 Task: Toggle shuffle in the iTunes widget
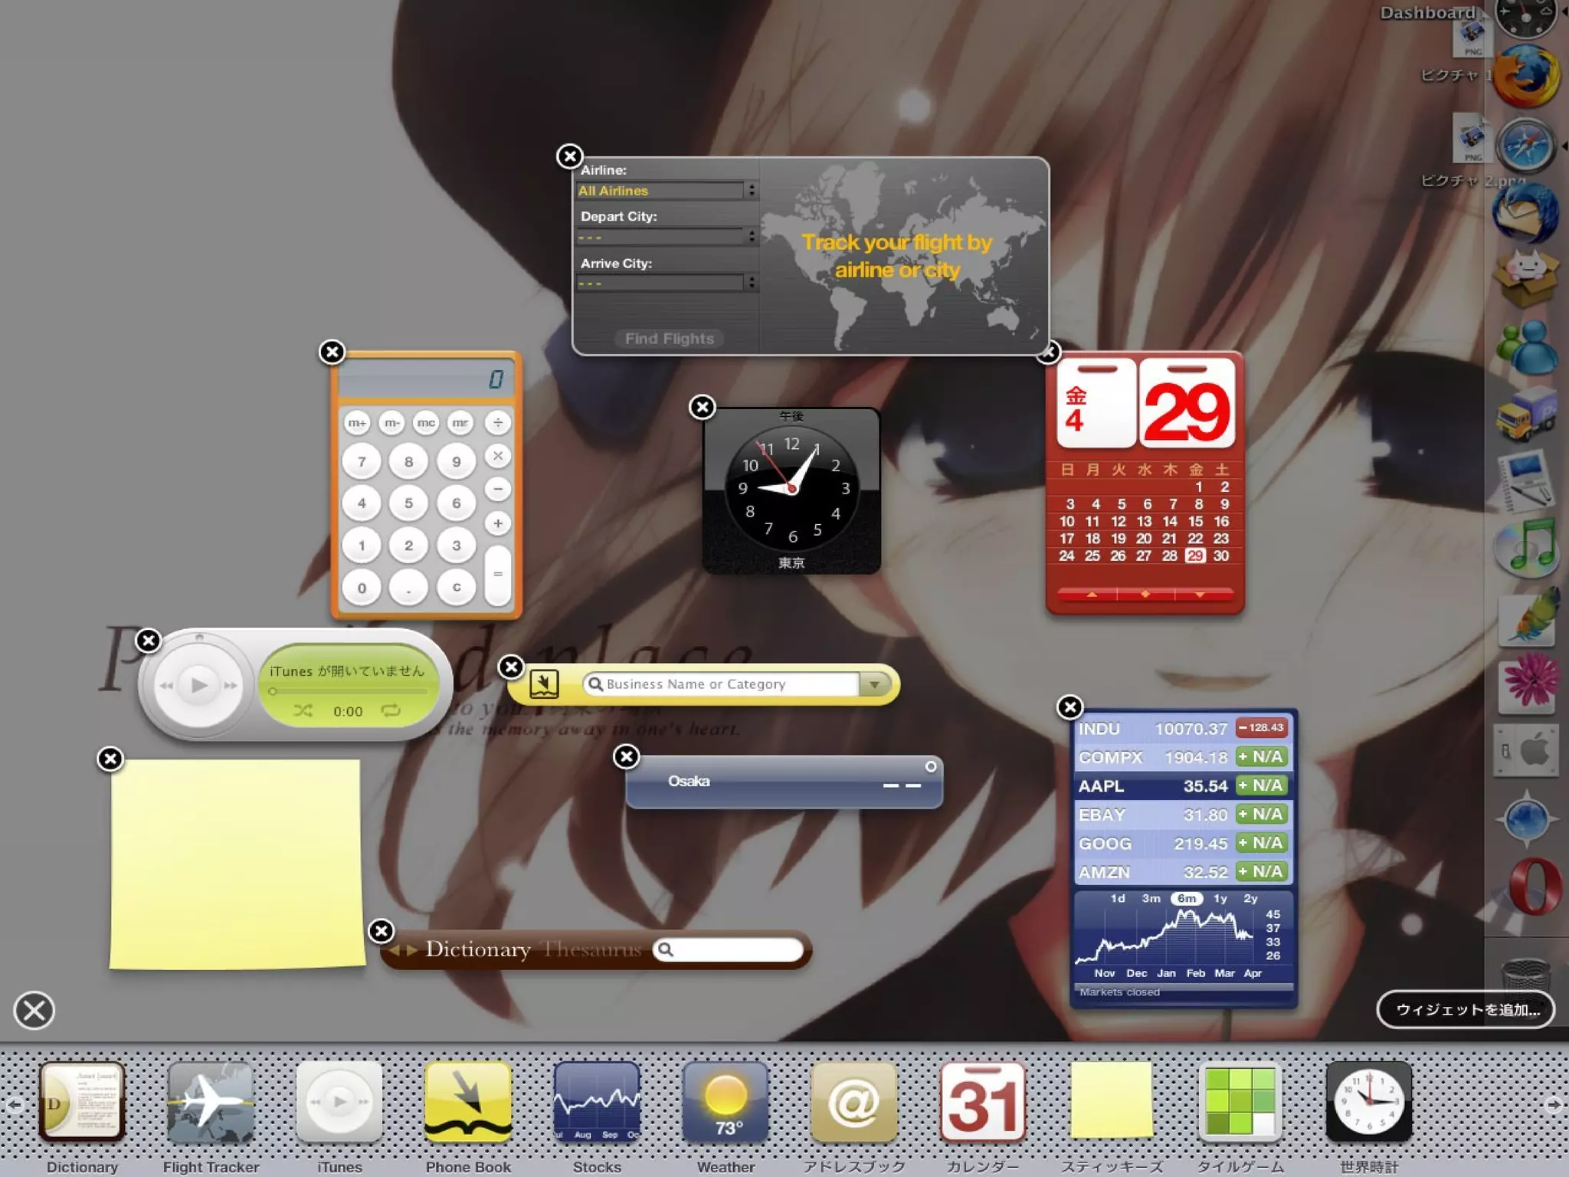pyautogui.click(x=303, y=711)
